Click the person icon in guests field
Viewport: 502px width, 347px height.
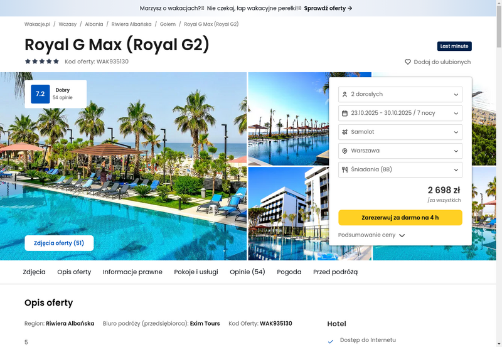344,94
